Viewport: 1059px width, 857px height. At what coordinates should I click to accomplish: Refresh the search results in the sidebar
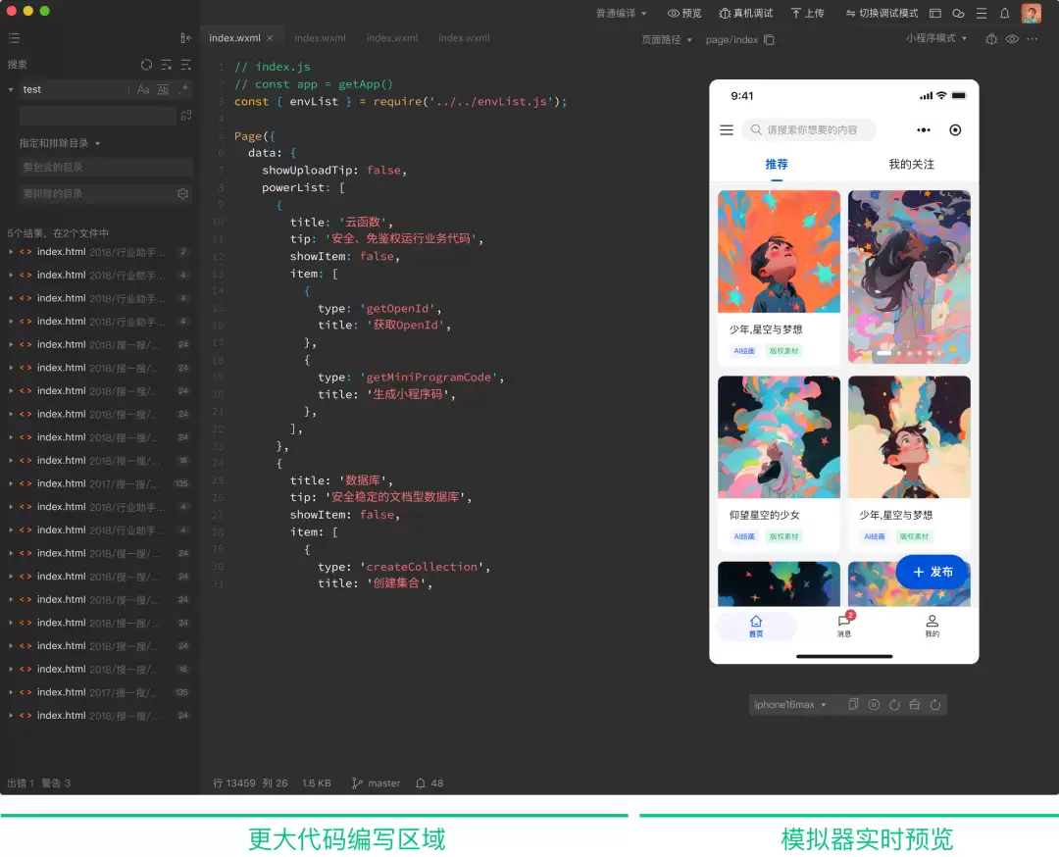click(x=146, y=65)
